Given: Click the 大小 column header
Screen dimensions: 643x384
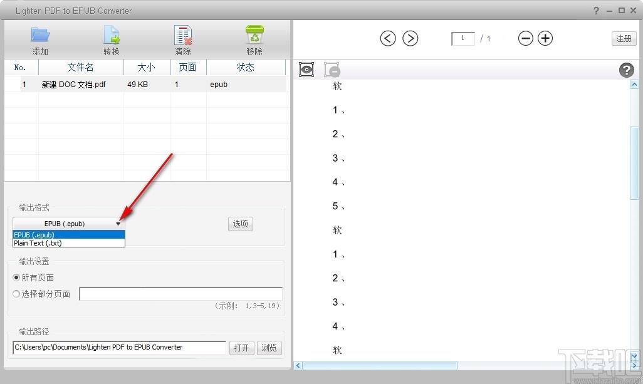Looking at the screenshot, I should click(x=147, y=67).
